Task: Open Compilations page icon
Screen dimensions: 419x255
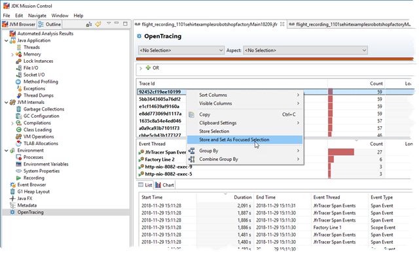Action: pos(19,123)
